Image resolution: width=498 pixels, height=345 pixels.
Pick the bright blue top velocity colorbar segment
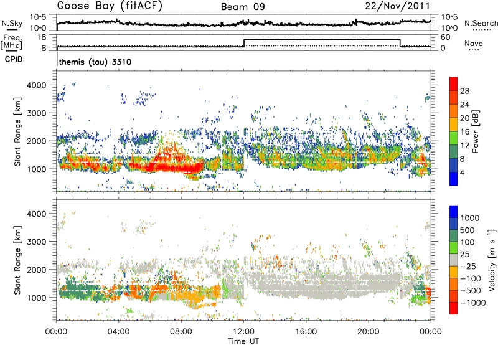click(454, 212)
